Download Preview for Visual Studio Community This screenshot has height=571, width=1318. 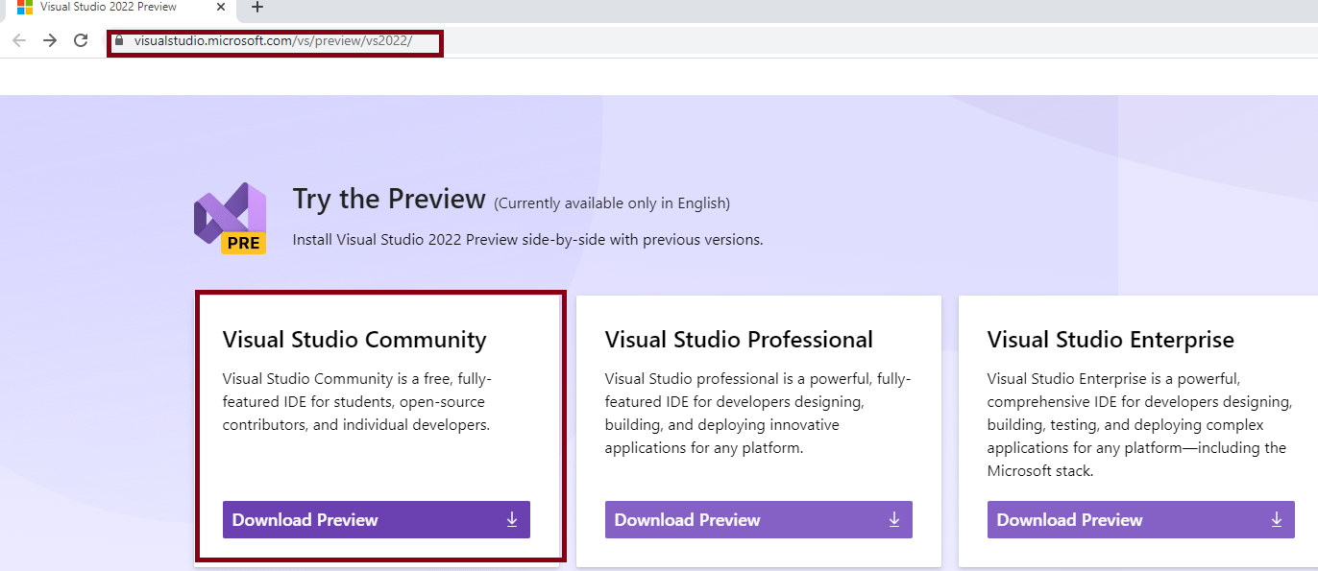377,519
